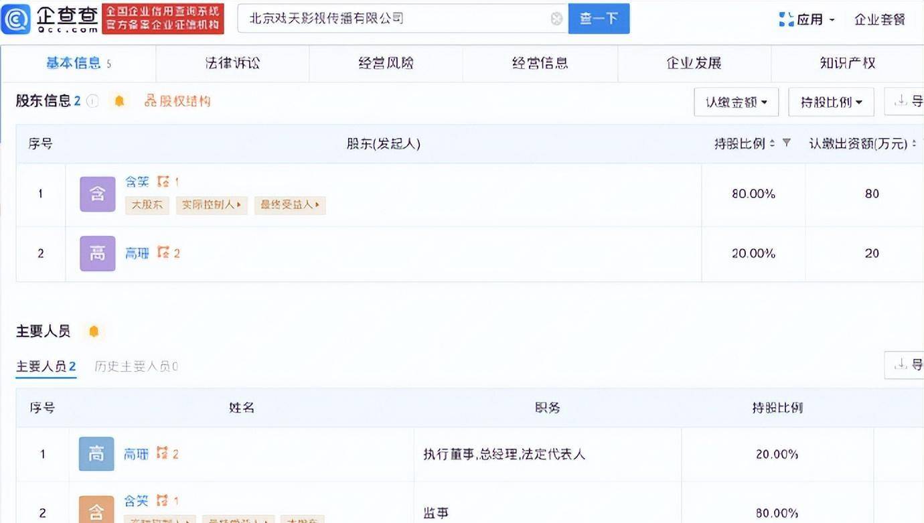Sort by 认缴出资额 column arrows
This screenshot has width=924, height=523.
tap(915, 143)
